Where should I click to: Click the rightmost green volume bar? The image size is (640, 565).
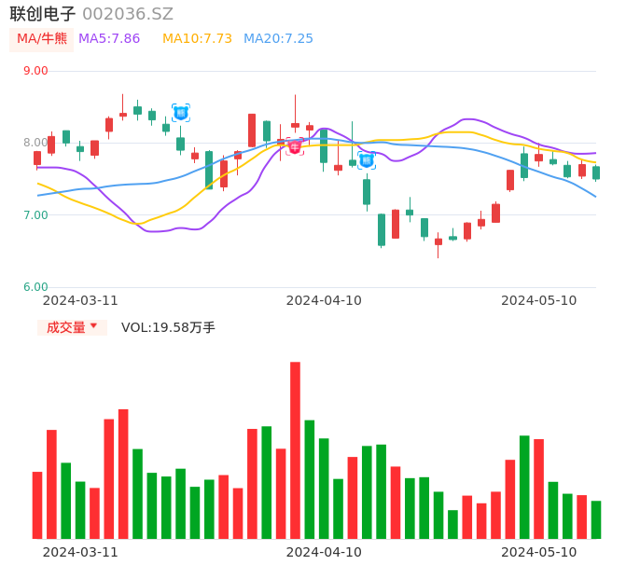[596, 519]
